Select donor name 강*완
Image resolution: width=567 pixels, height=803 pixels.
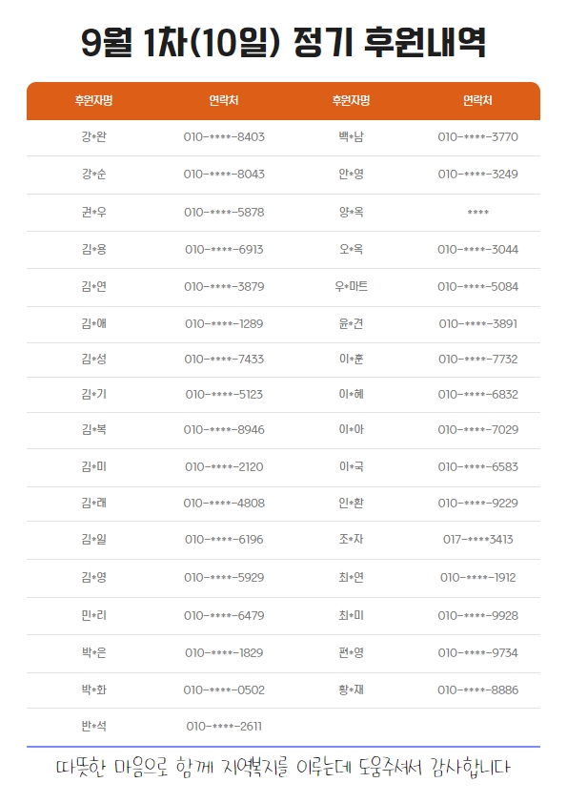tap(93, 136)
